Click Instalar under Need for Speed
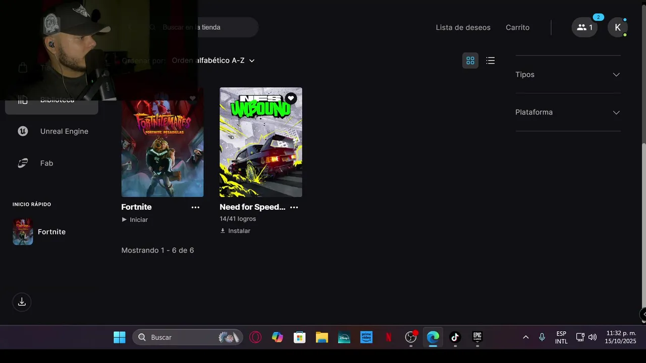 point(235,231)
